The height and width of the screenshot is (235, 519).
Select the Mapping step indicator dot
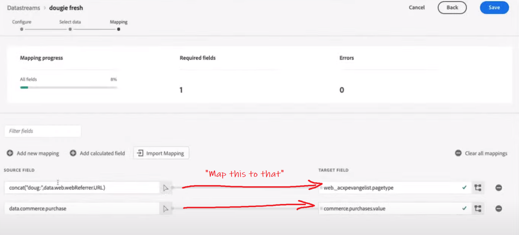point(119,29)
